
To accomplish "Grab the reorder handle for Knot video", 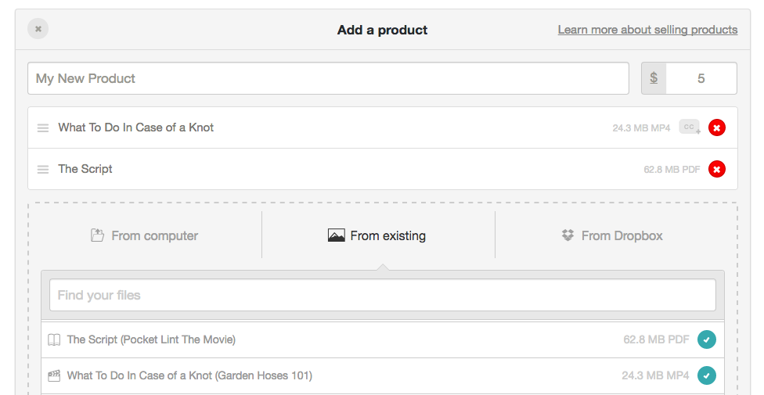I will [43, 128].
